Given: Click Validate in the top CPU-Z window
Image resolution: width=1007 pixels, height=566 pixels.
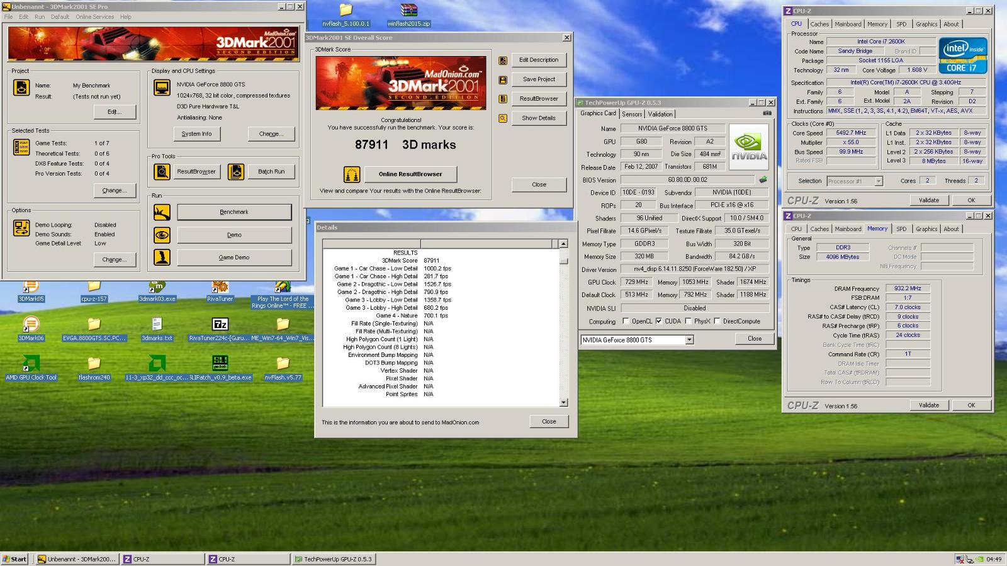Looking at the screenshot, I should point(929,200).
